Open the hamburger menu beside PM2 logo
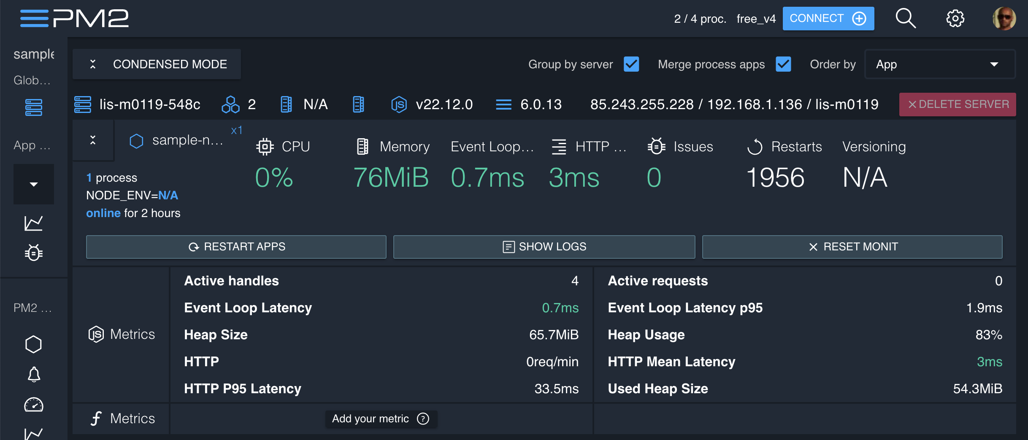 click(x=34, y=19)
